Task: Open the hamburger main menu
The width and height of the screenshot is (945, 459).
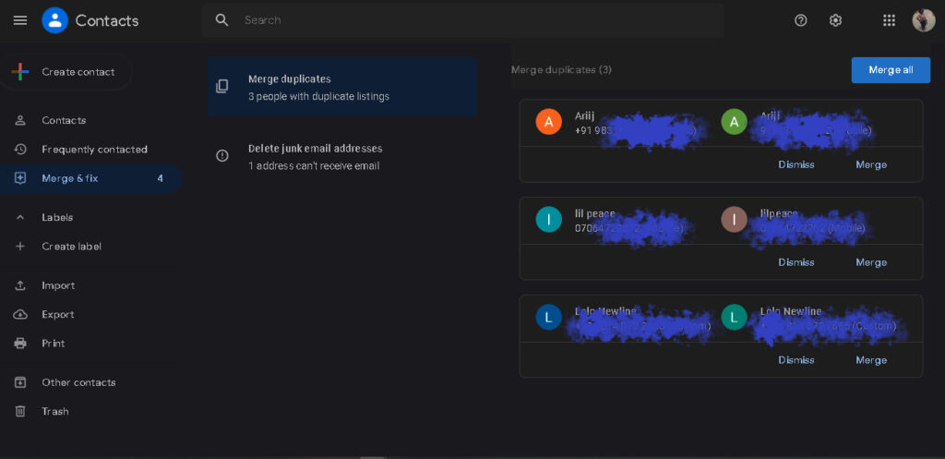Action: [20, 20]
